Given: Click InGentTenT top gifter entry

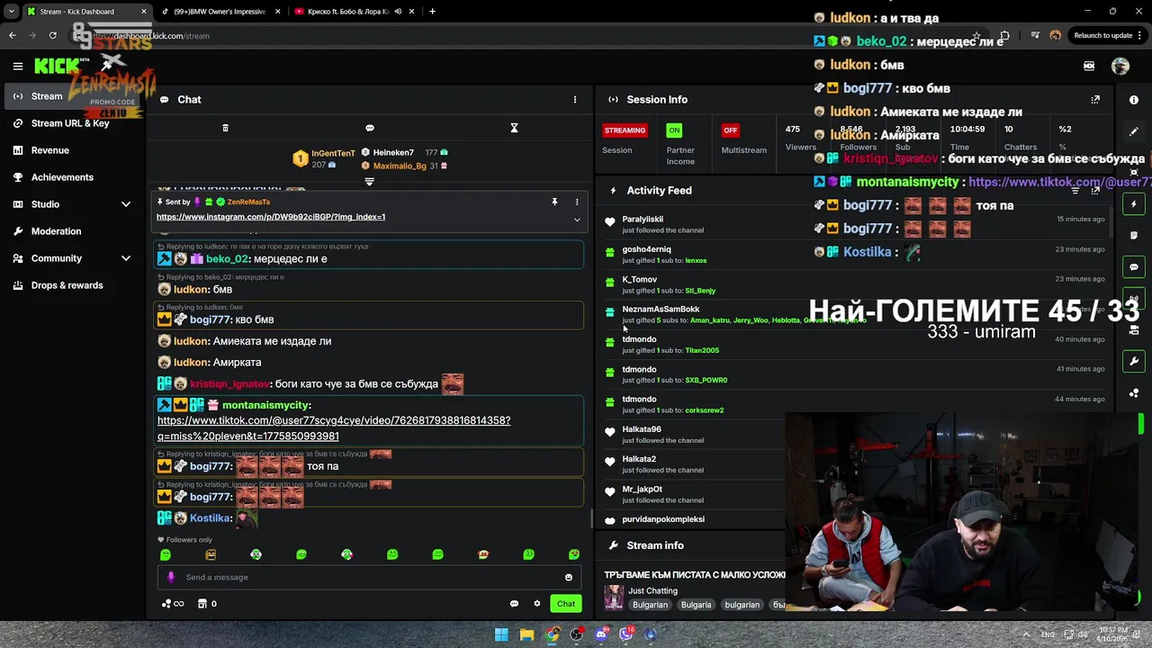Looking at the screenshot, I should coord(324,158).
